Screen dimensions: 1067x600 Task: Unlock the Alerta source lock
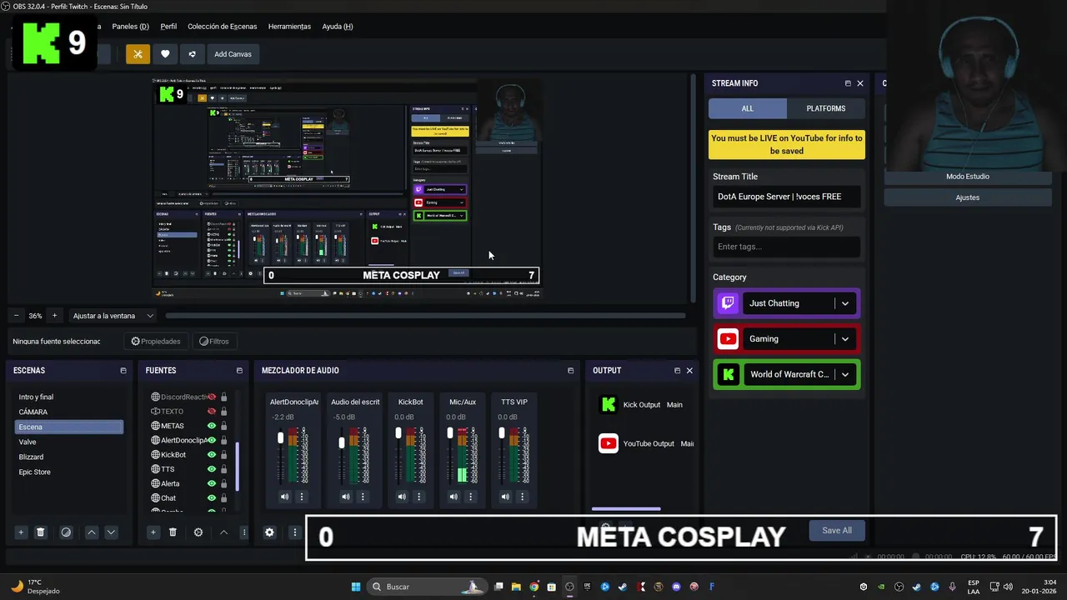click(x=223, y=483)
